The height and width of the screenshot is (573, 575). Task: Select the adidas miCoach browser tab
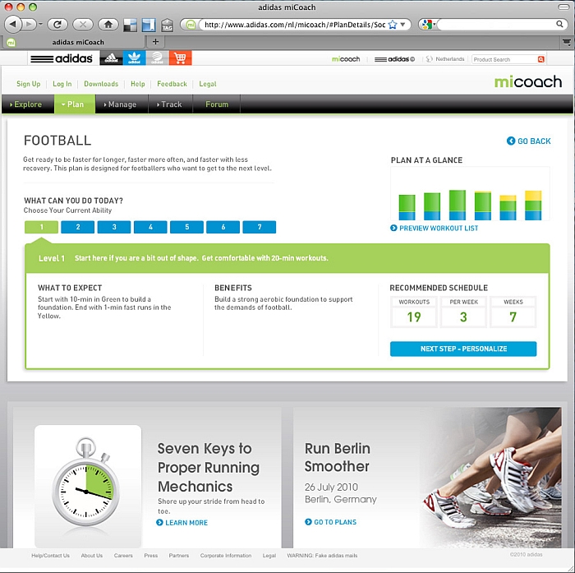pos(74,42)
